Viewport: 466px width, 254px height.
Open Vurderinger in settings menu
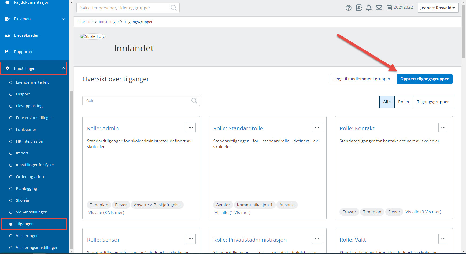pos(27,236)
